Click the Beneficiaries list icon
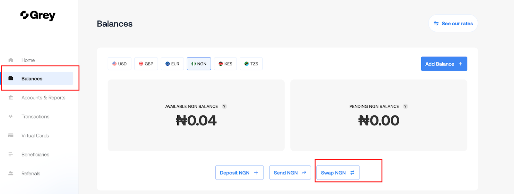Image resolution: width=514 pixels, height=194 pixels. tap(11, 155)
